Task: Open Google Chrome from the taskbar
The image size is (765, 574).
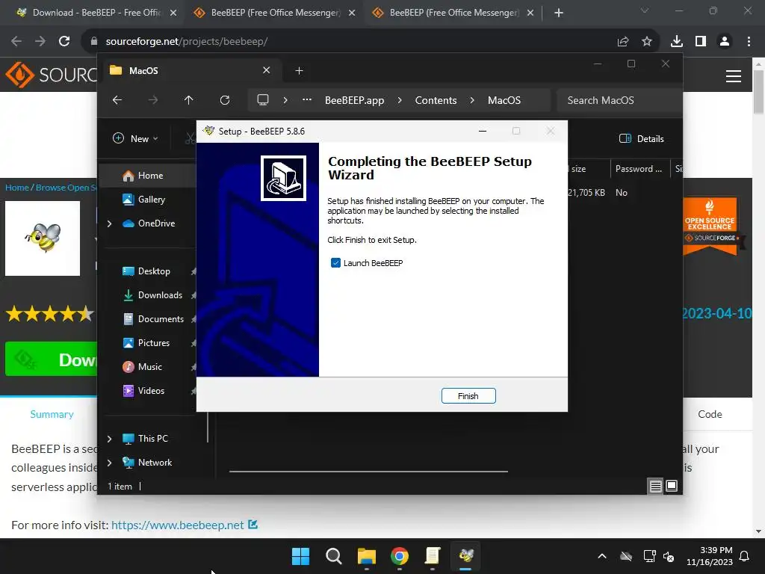Action: pyautogui.click(x=400, y=556)
